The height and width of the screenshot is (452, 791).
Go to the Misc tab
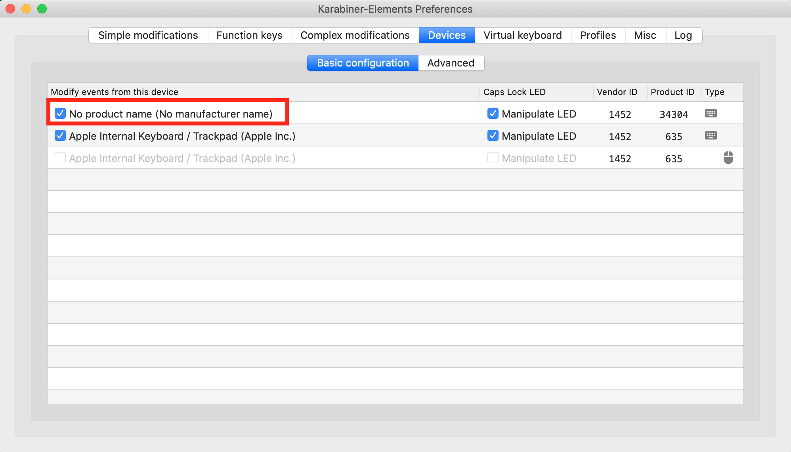[645, 35]
